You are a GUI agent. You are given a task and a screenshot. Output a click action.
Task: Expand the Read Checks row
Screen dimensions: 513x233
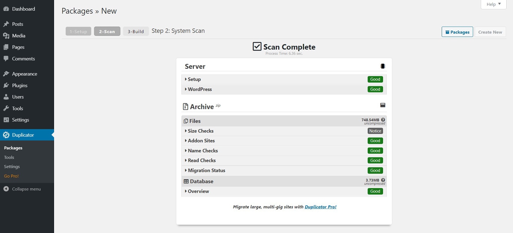coord(284,160)
